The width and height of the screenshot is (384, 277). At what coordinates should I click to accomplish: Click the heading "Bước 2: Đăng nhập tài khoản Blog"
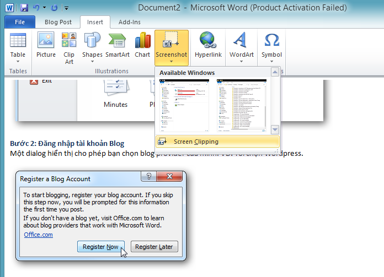coord(67,143)
